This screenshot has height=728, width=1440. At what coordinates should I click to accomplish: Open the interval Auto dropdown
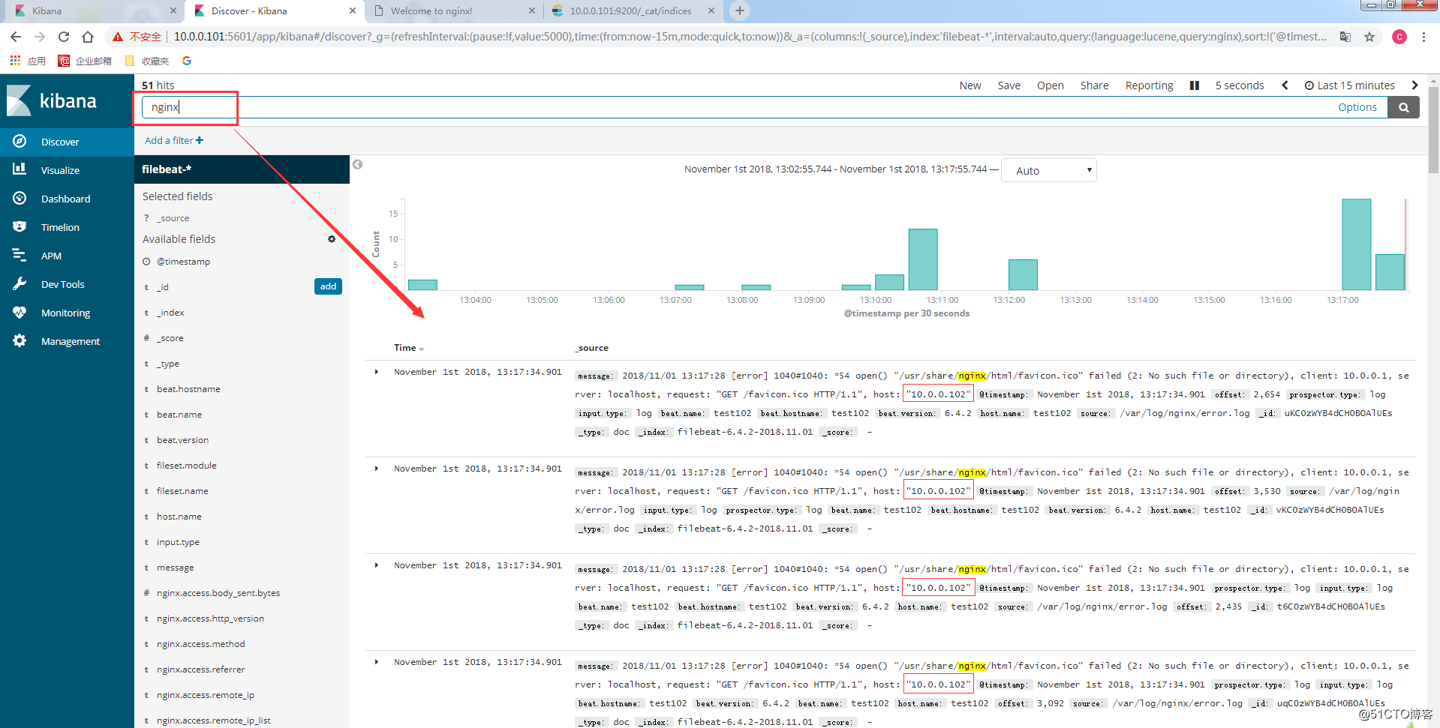[x=1049, y=170]
